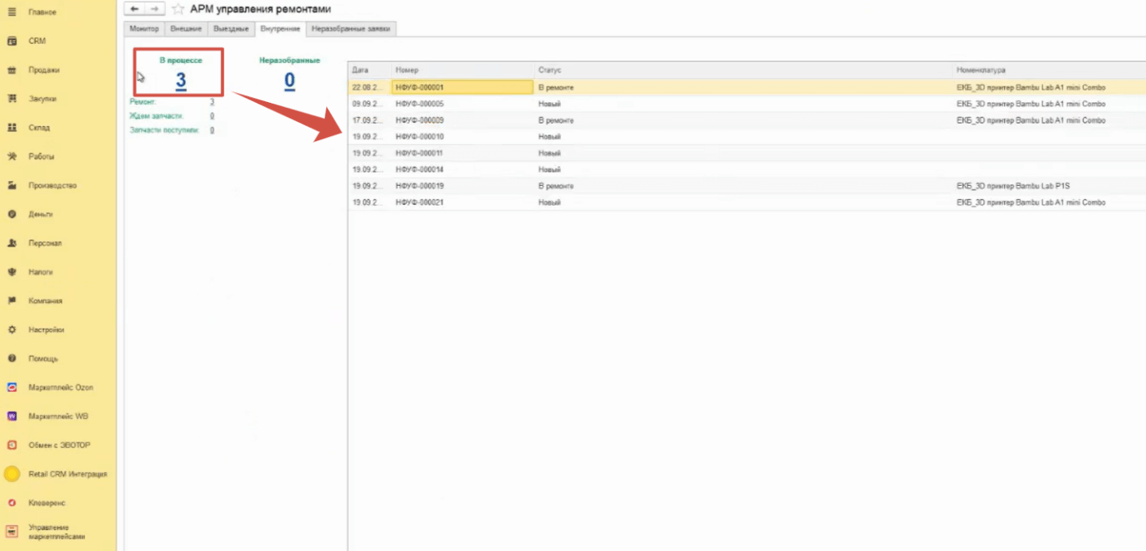1146x551 pixels.
Task: Add page to favorites with star icon
Action: (x=178, y=9)
